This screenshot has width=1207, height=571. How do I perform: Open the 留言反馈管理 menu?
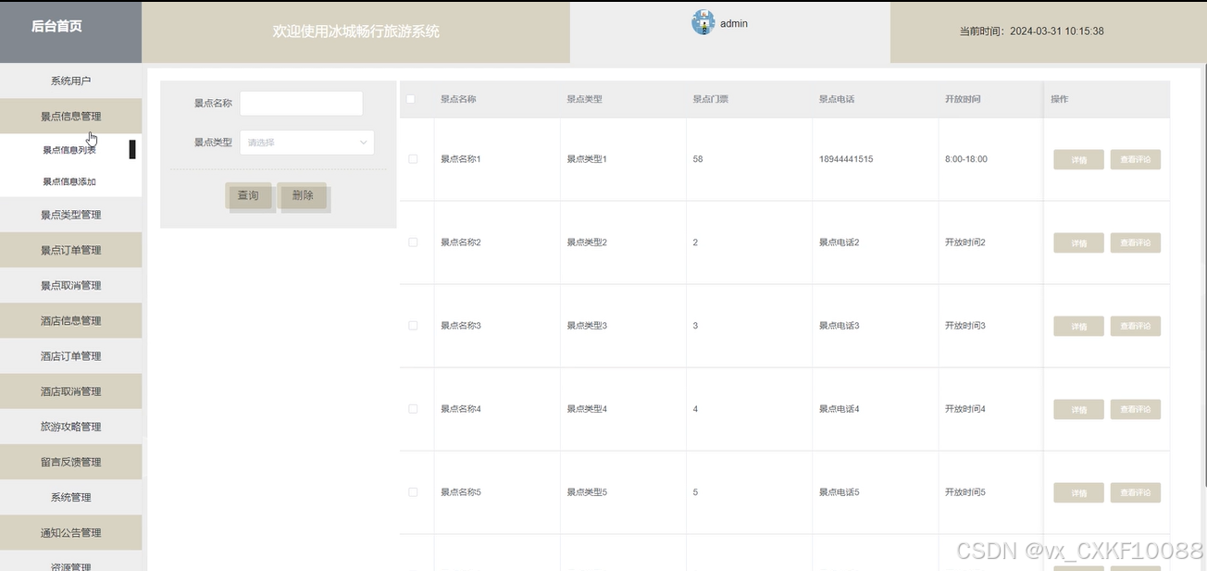(x=71, y=462)
